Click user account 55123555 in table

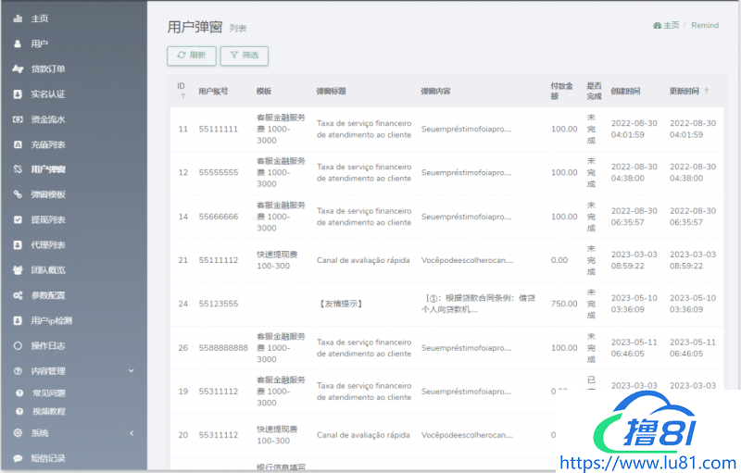click(218, 304)
